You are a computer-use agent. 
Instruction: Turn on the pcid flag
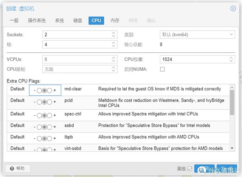tap(49, 102)
